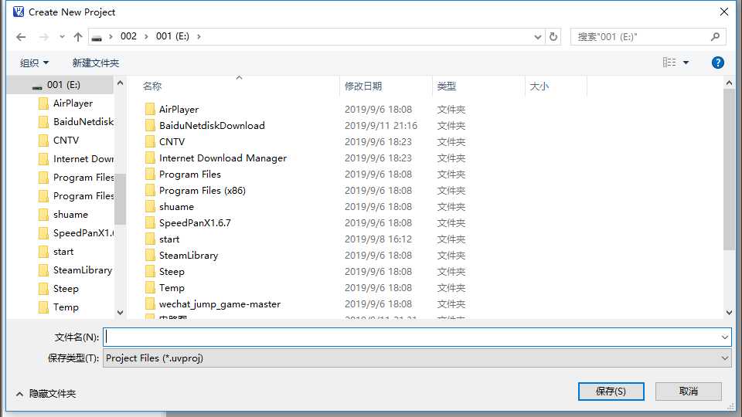The height and width of the screenshot is (417, 742).
Task: Click date 2019/9/8 16:12 cell
Action: tap(378, 239)
